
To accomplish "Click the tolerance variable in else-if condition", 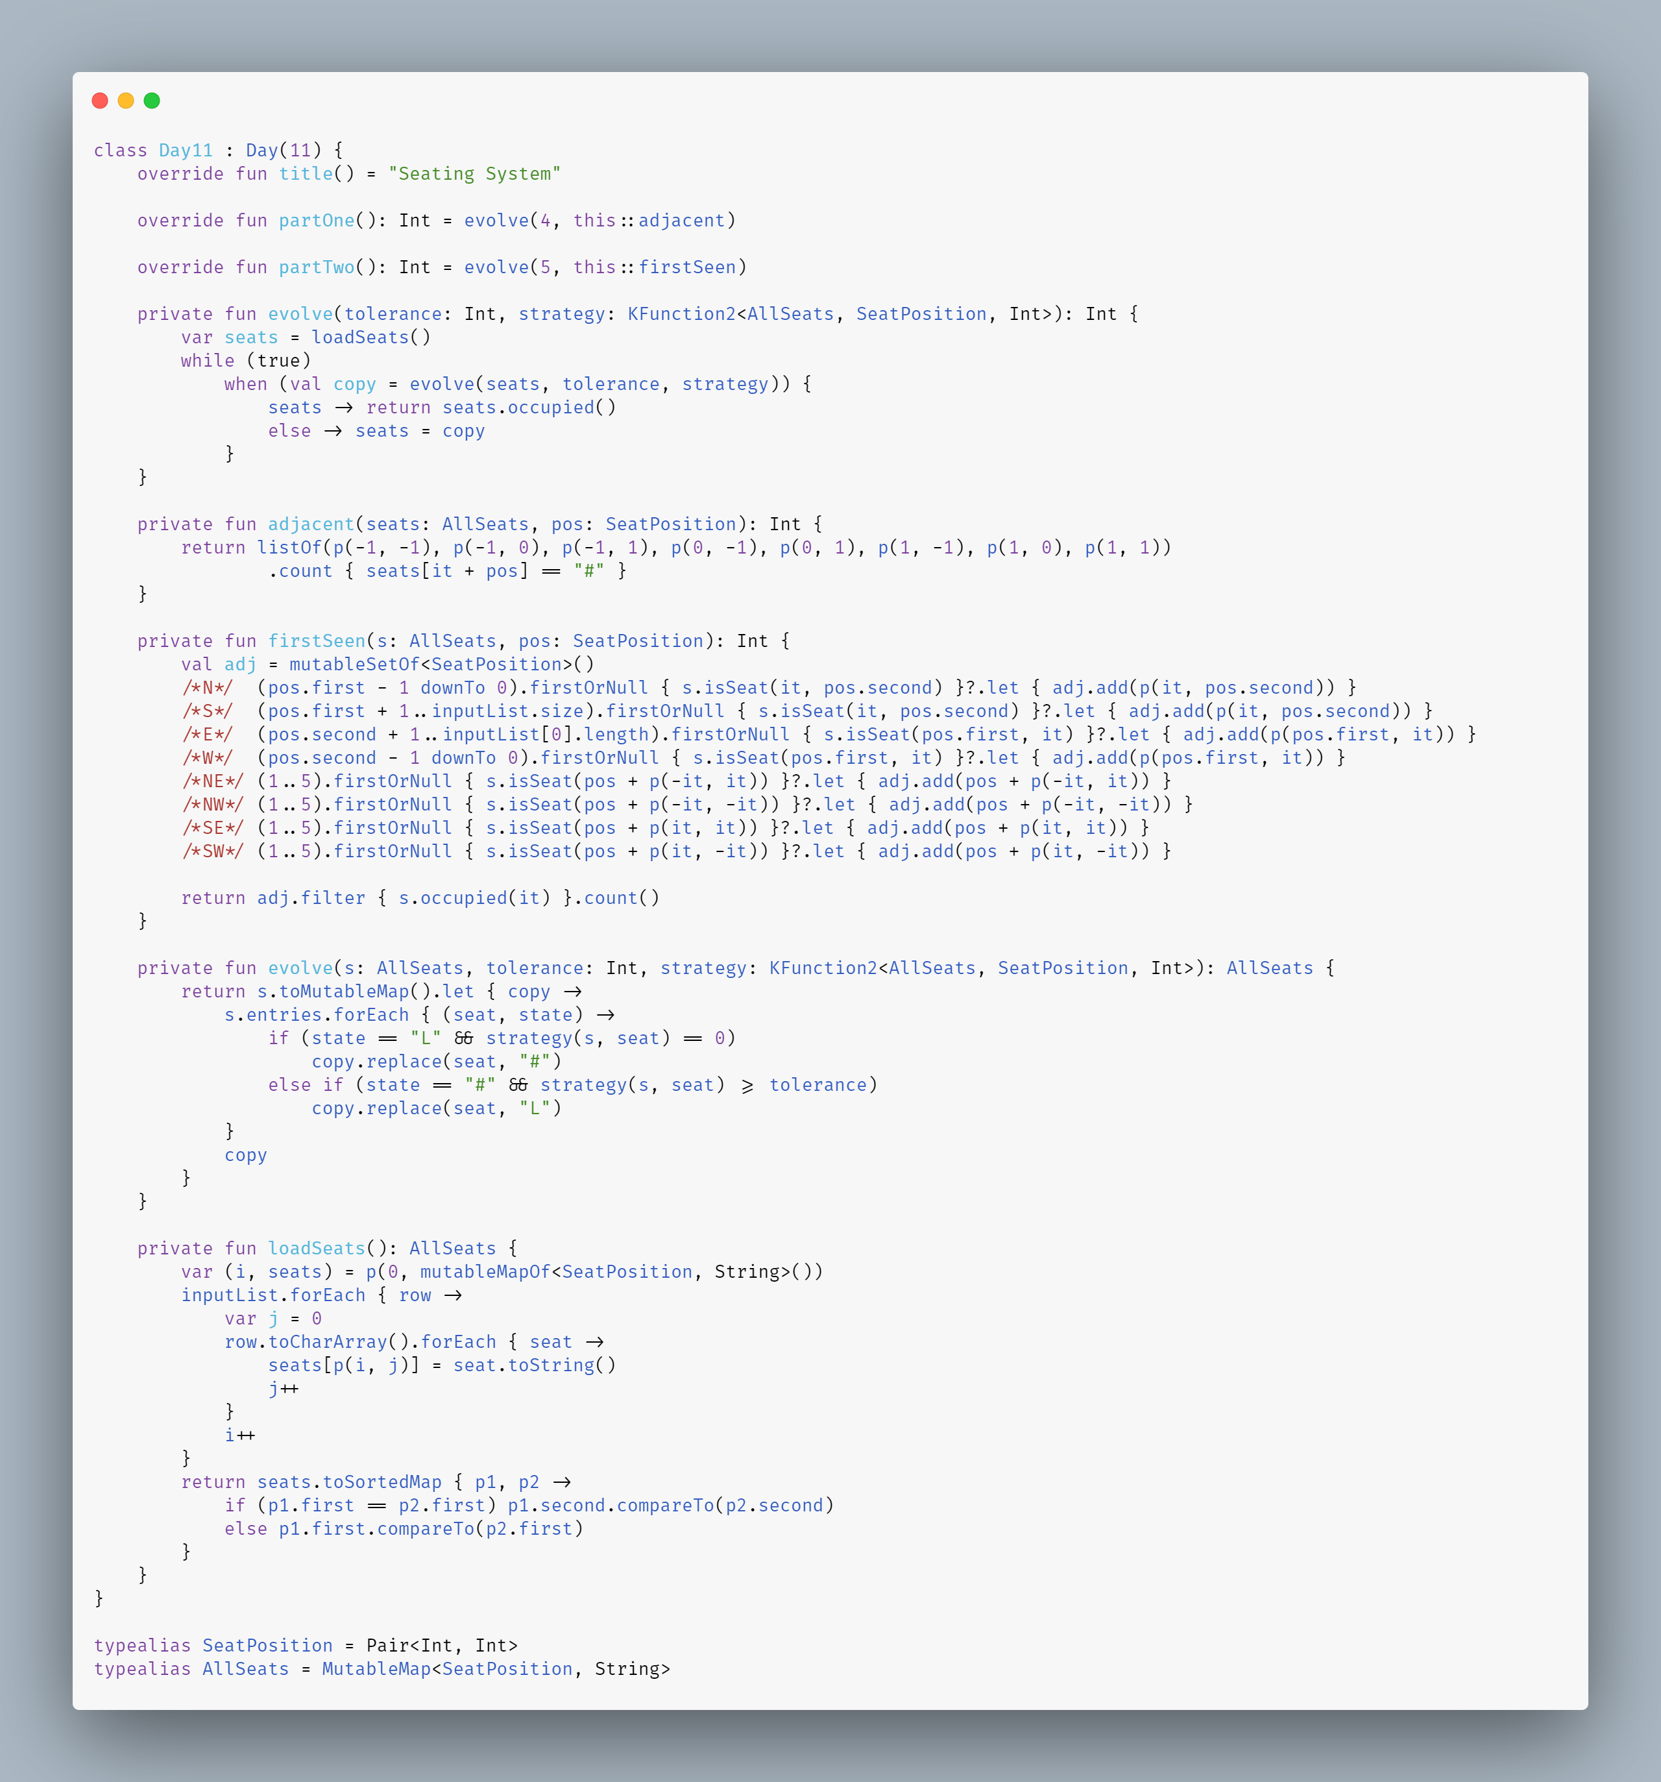I will click(818, 1084).
